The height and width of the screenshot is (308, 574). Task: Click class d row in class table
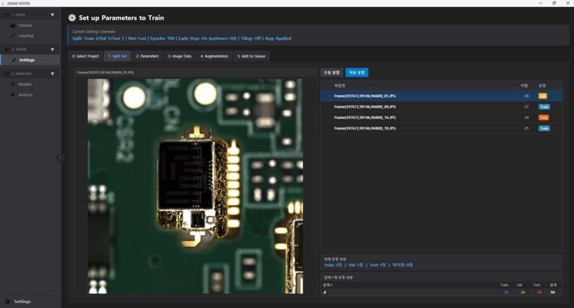[x=442, y=292]
